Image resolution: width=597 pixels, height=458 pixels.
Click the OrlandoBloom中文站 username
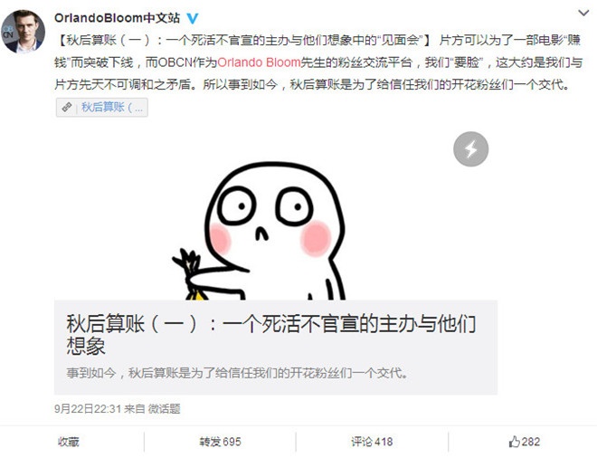(118, 18)
